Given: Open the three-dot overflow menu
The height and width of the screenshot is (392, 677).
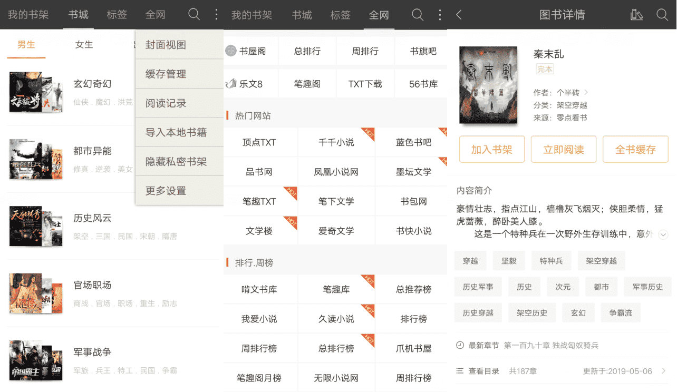Looking at the screenshot, I should (x=216, y=15).
